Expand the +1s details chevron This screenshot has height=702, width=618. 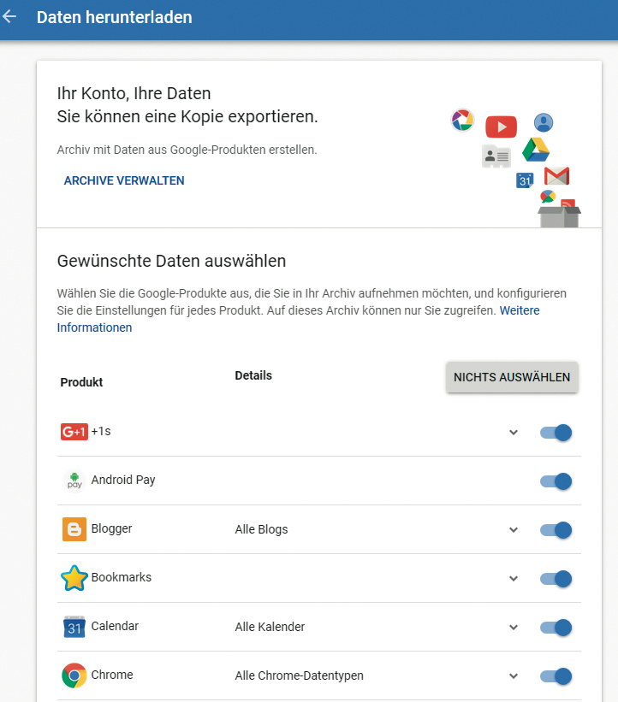[514, 433]
